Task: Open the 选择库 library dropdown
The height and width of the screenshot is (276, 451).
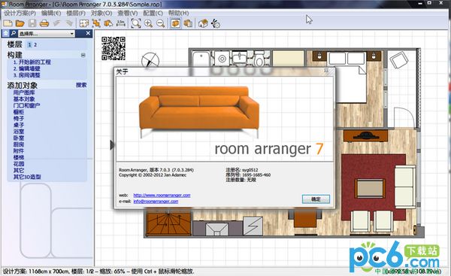Action: point(47,34)
